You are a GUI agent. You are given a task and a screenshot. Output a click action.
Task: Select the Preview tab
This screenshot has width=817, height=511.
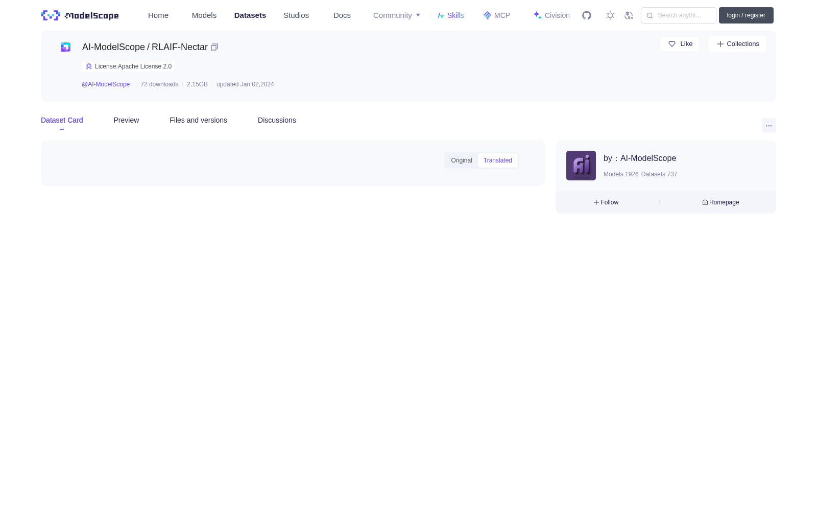[126, 120]
